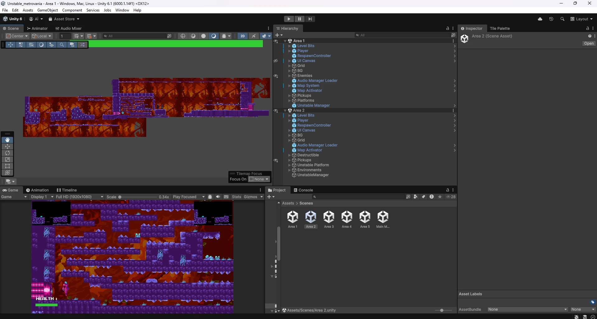Open the Layout dropdown
This screenshot has width=597, height=319.
pyautogui.click(x=581, y=19)
